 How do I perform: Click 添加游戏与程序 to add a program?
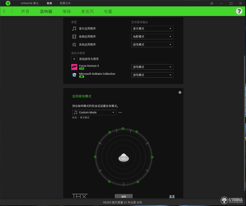coord(89,59)
